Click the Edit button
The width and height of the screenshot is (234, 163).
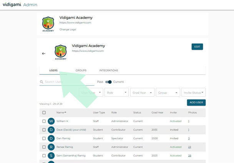(x=197, y=47)
